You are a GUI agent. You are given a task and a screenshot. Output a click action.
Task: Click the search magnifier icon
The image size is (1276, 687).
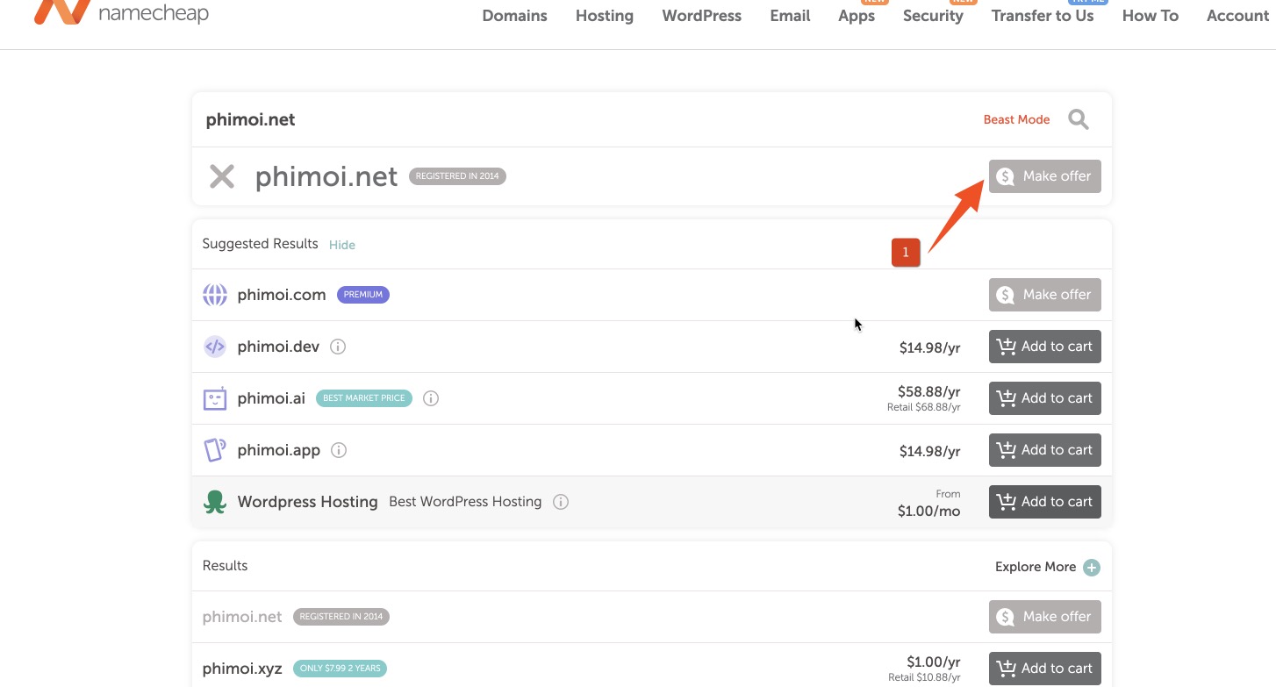(1078, 119)
